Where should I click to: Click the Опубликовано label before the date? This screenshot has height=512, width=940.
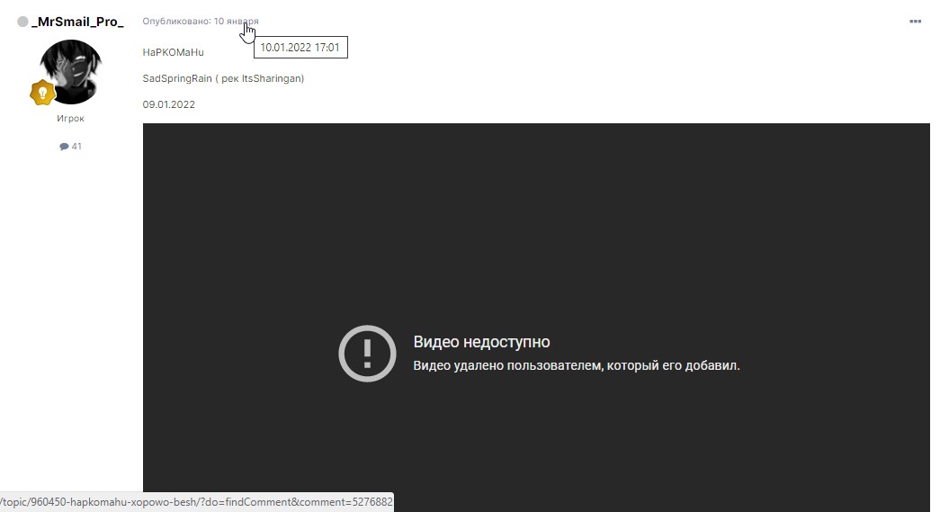[176, 21]
